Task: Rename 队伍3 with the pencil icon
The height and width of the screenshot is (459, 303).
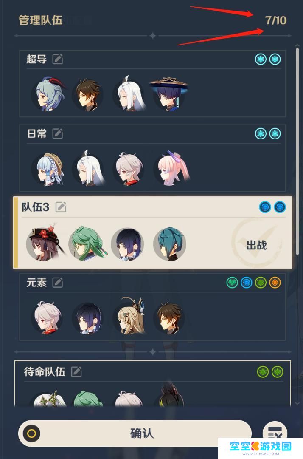Action: [61, 207]
